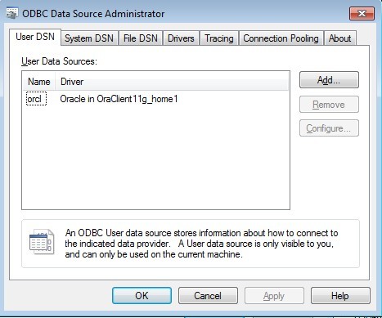Select the orcl data source entry

(36, 99)
